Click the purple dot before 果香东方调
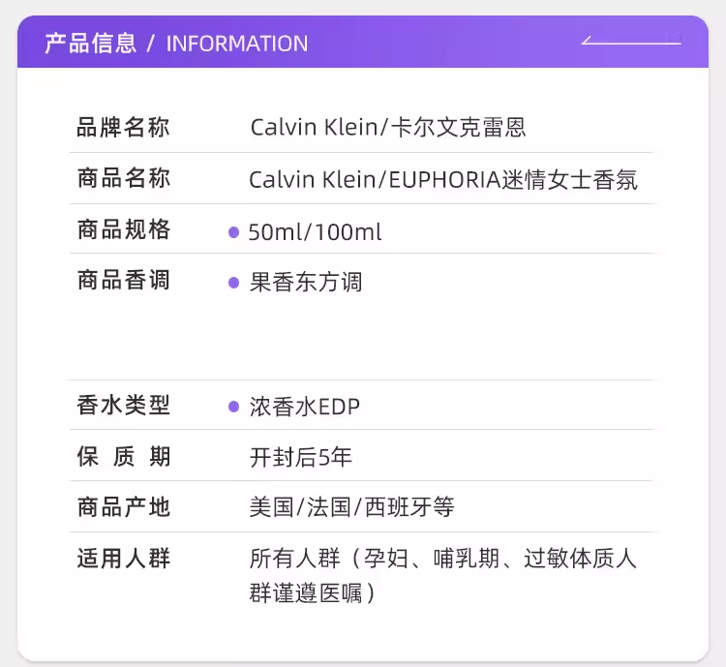The height and width of the screenshot is (667, 726). click(233, 283)
